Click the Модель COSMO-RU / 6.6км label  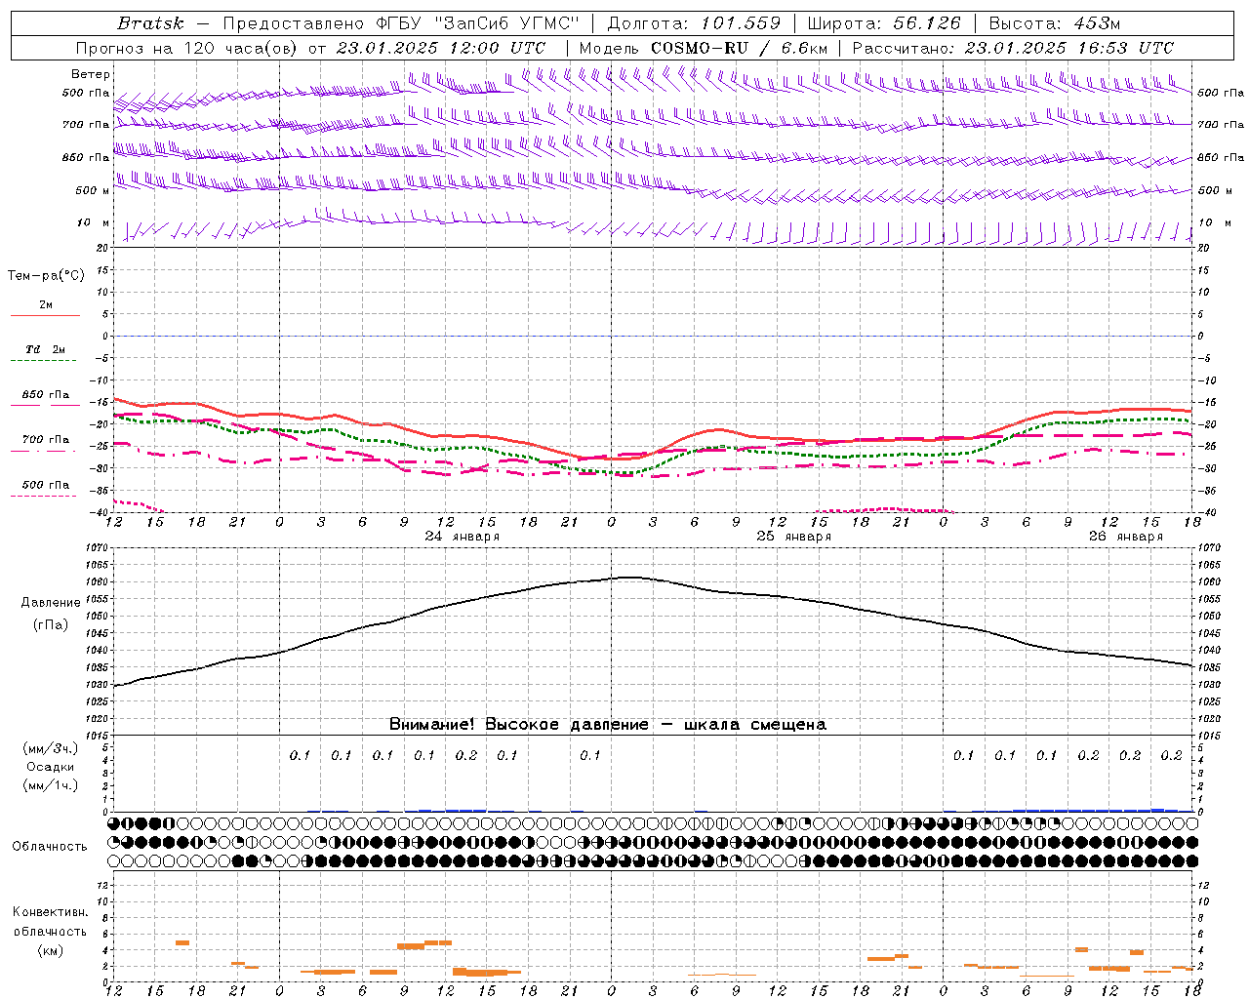pos(703,48)
